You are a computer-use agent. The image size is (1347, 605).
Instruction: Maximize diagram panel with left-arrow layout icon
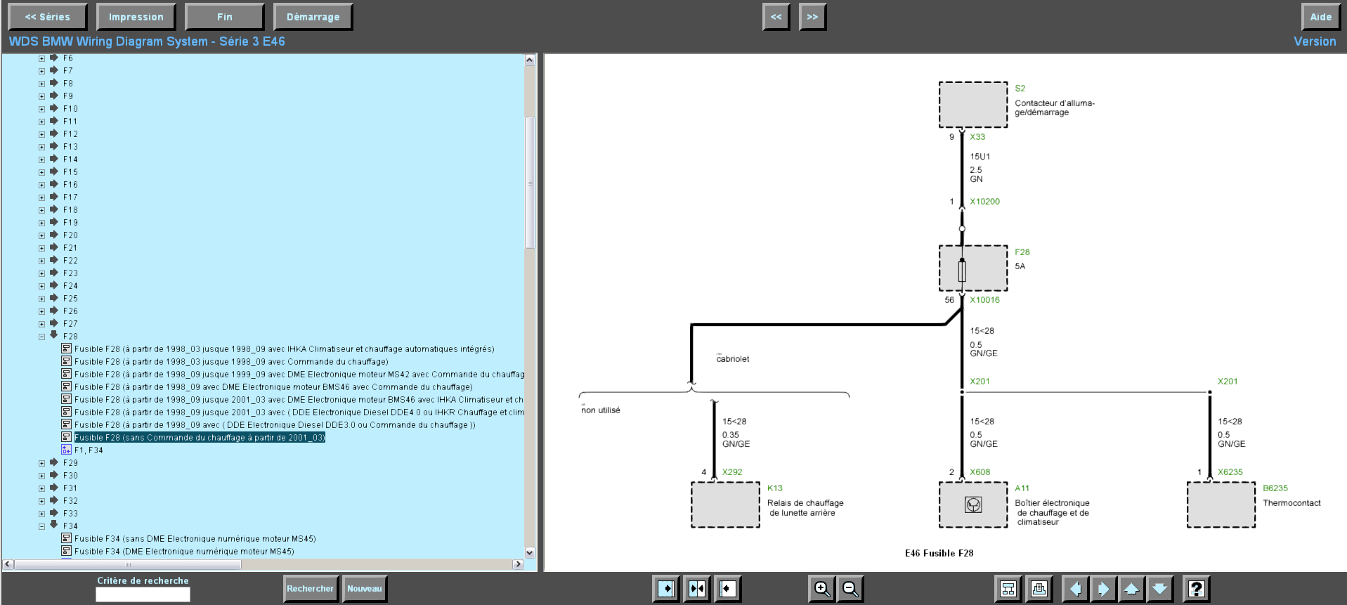coord(728,588)
